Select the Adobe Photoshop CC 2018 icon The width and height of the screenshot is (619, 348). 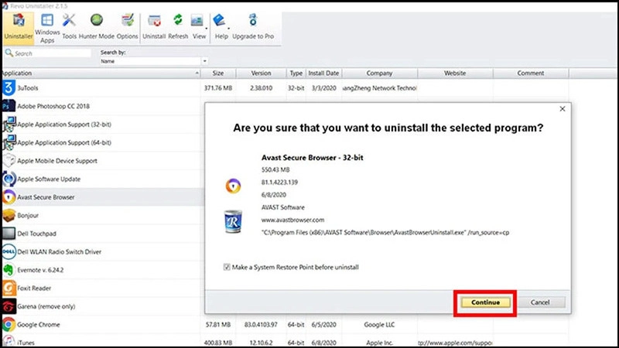[x=9, y=106]
